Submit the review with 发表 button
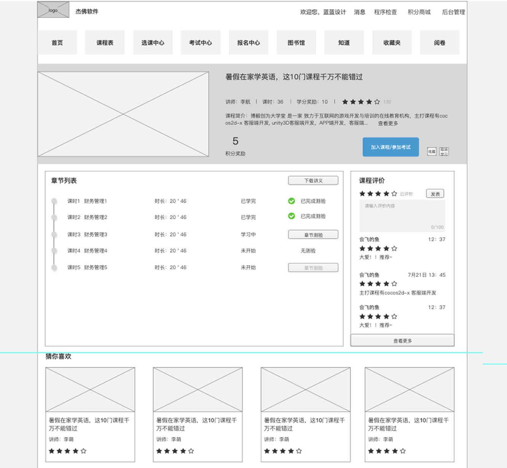The image size is (507, 468). point(435,194)
